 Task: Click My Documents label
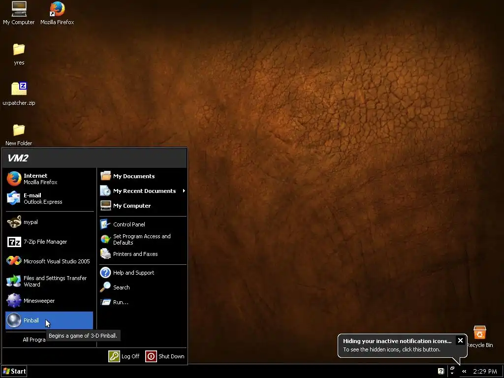(134, 176)
